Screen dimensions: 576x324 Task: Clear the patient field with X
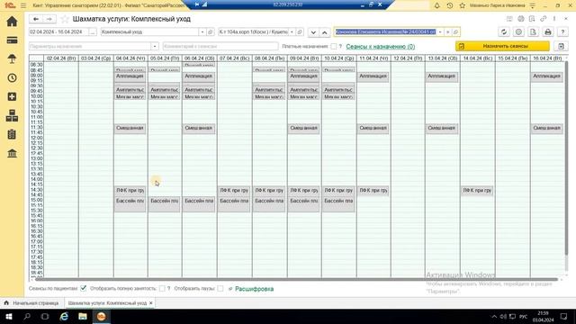pyautogui.click(x=448, y=32)
